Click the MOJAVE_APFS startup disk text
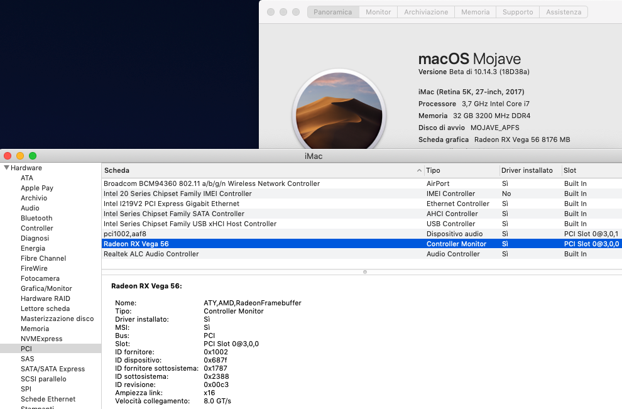Screen dimensions: 622x409 494,128
